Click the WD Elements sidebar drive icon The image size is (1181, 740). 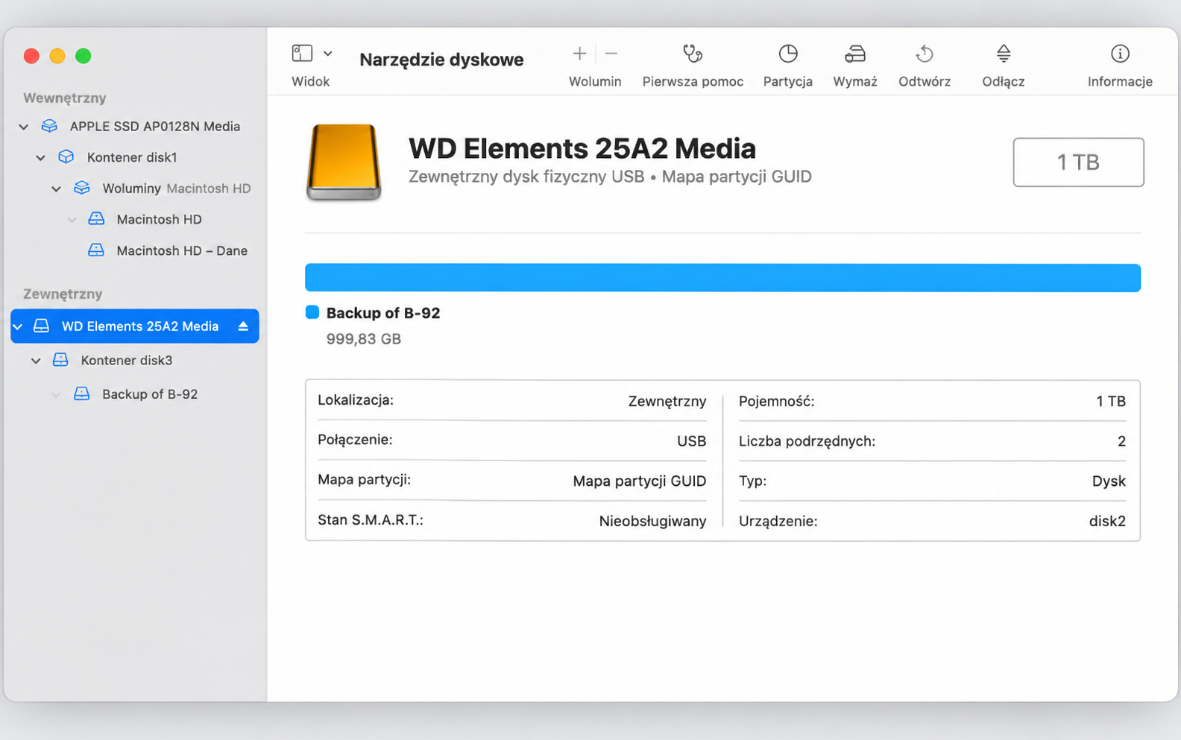(42, 326)
